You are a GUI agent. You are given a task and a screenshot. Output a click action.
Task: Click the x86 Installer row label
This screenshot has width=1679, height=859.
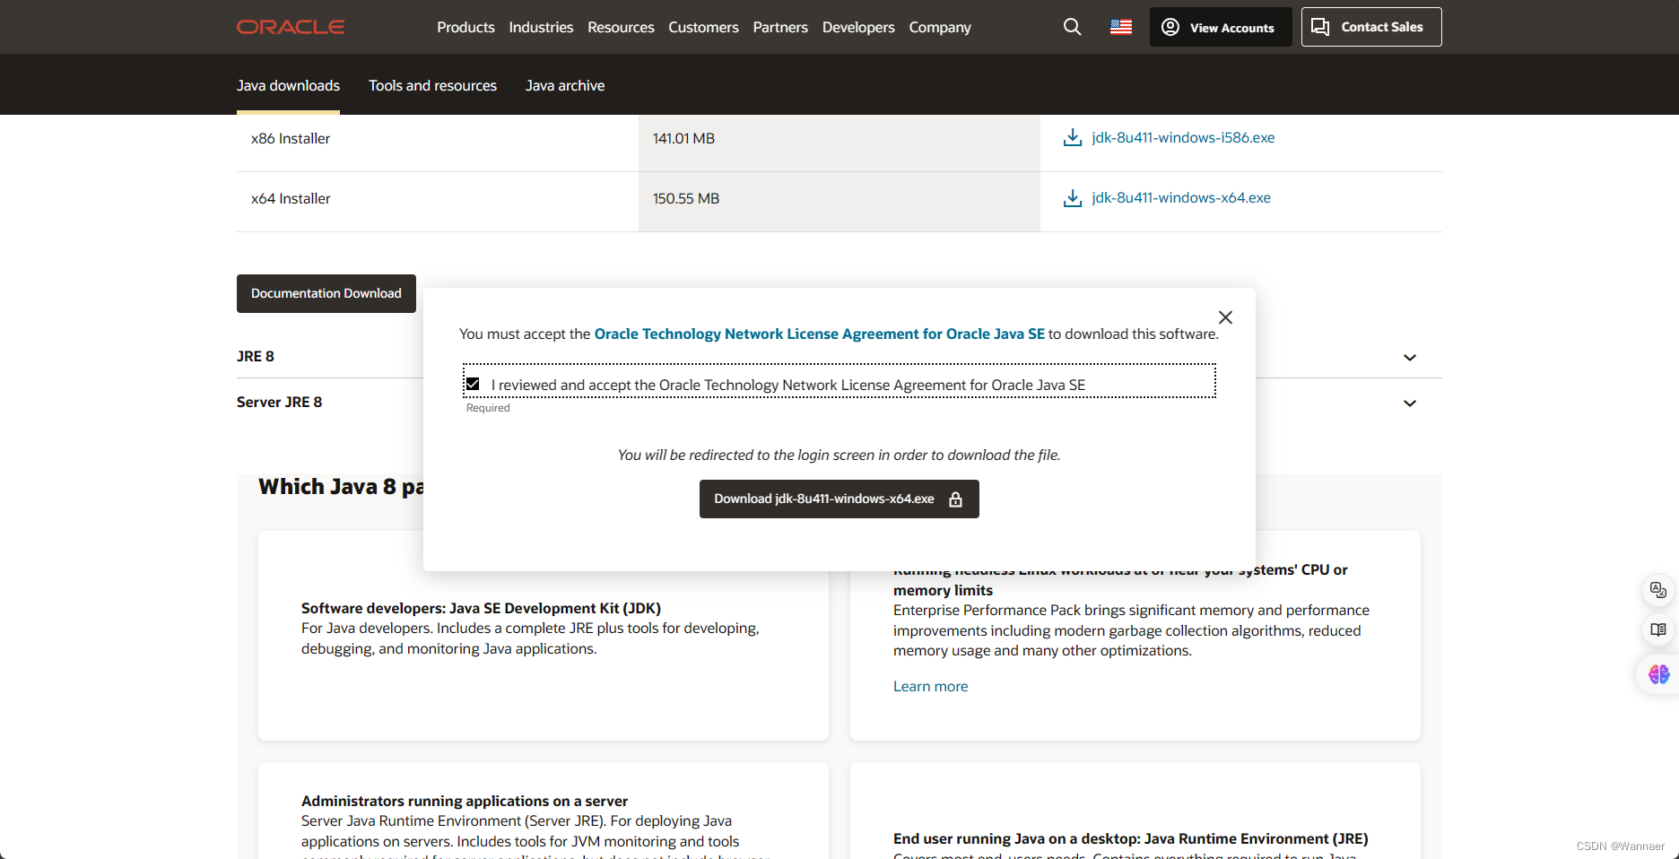pos(291,138)
